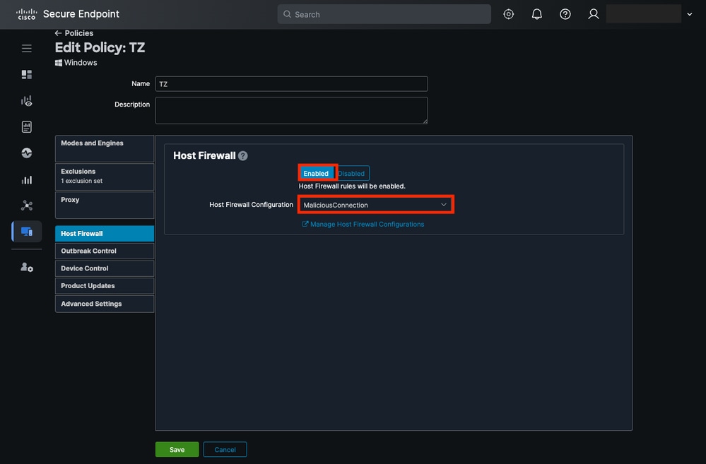Open the network nodes icon in the sidebar
The height and width of the screenshot is (464, 706).
27,206
